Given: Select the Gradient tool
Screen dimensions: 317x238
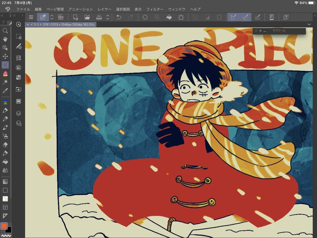Looking at the screenshot, I should coord(5,182).
